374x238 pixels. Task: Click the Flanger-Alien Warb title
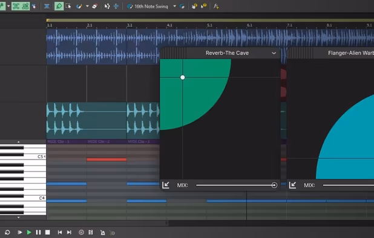351,53
